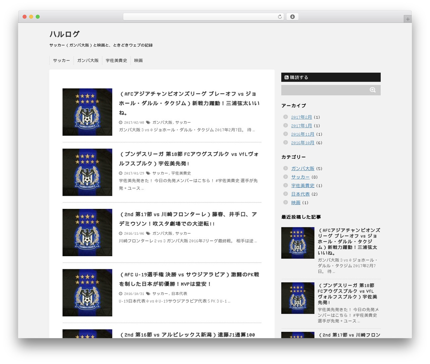430x364 pixels.
Task: Open the ガンバ大阪 category link in sidebar
Action: 303,169
